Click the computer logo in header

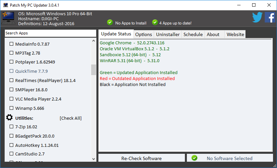[x=8, y=18]
